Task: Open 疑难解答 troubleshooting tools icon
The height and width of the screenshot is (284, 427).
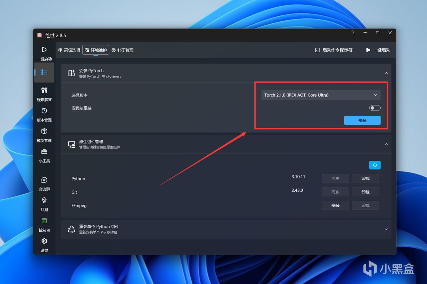Action: (44, 90)
